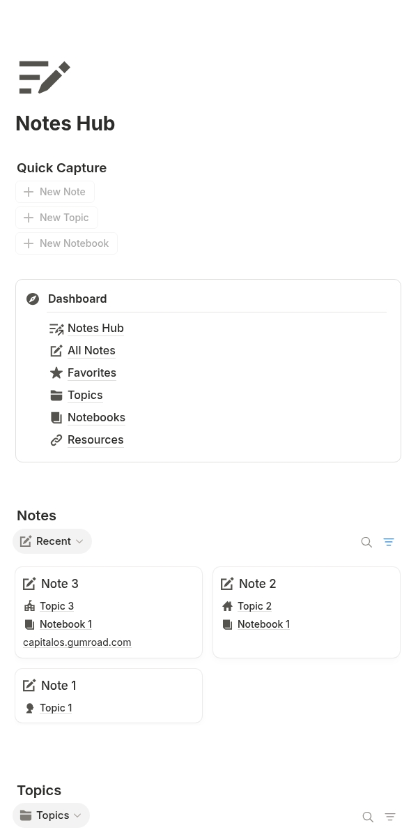Create a notebook with New Notebook
Viewport: 418px width, 837px height.
pyautogui.click(x=67, y=243)
